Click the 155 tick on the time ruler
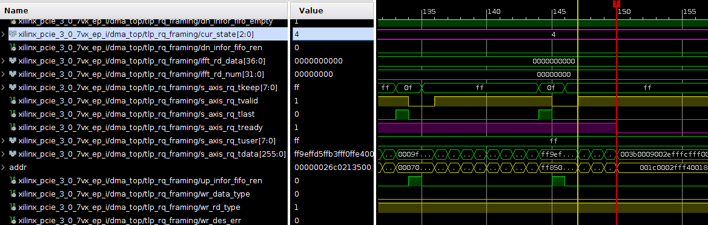This screenshot has height=225, width=708. (689, 11)
